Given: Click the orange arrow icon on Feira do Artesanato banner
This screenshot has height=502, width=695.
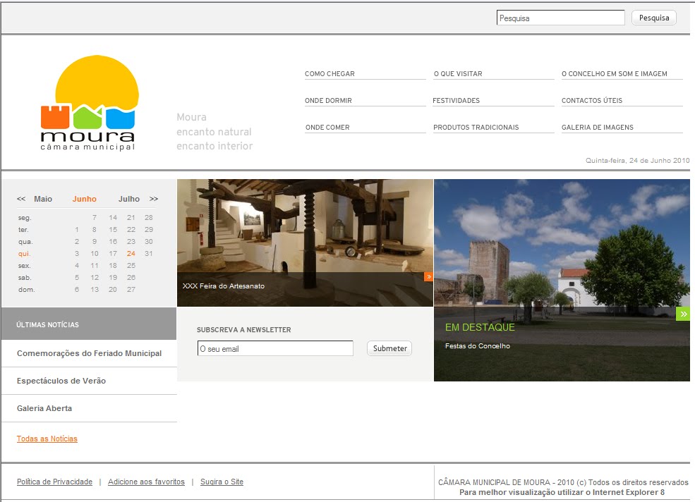Looking at the screenshot, I should 428,277.
